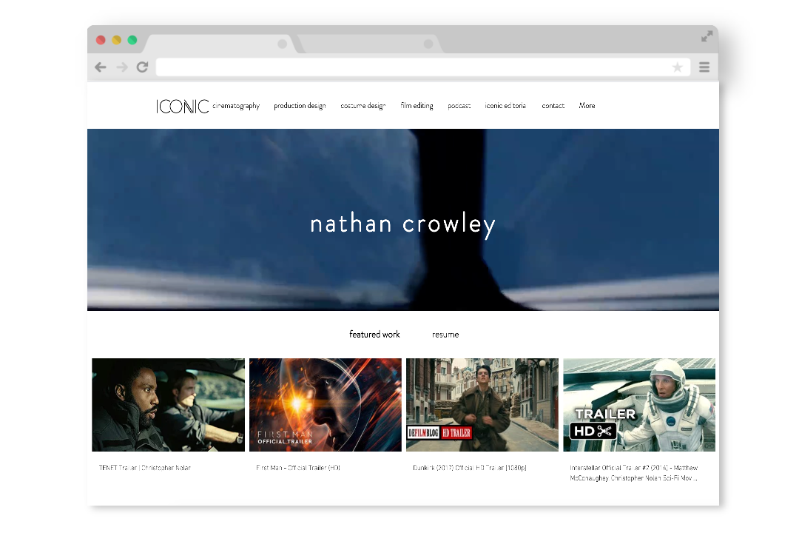The width and height of the screenshot is (799, 533).
Task: Navigate to film editing
Action: point(417,106)
